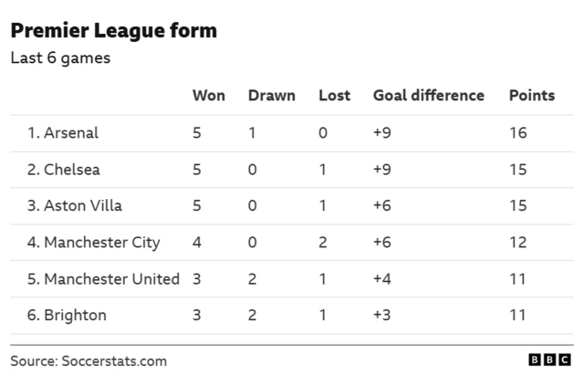The image size is (584, 385).
Task: Click the Won column header
Action: [209, 96]
